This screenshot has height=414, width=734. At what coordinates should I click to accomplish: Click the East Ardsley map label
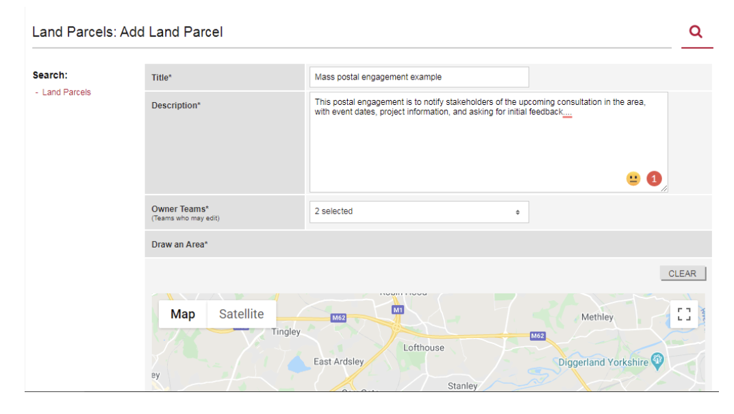tap(338, 361)
